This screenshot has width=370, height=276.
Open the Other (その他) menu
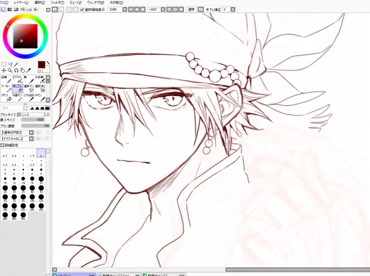pyautogui.click(x=117, y=3)
